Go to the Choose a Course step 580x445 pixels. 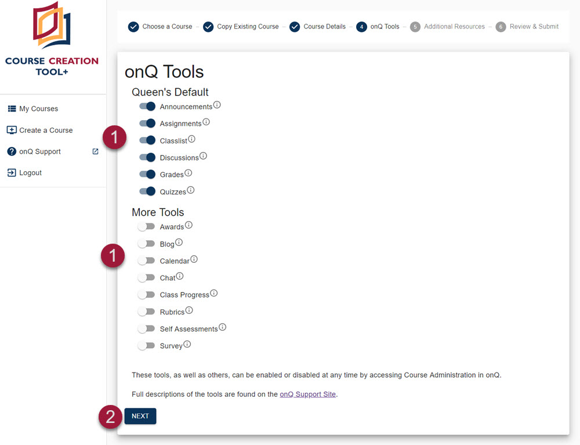tap(133, 26)
